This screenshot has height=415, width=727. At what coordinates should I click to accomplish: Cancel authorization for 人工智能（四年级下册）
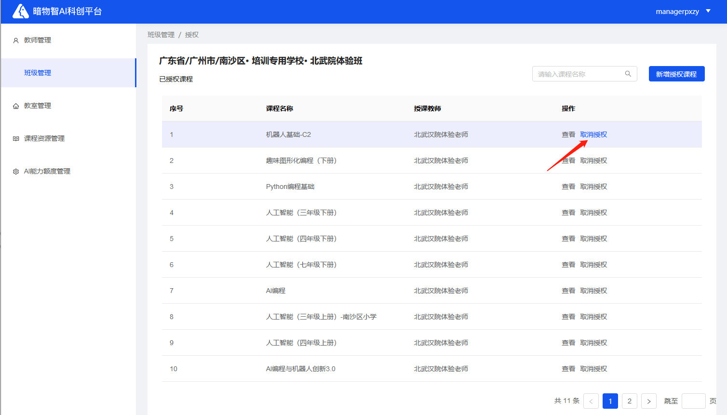[x=593, y=239]
